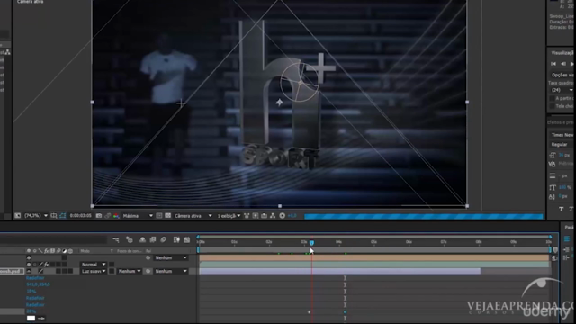The height and width of the screenshot is (324, 576).
Task: Toggle hide shy layers icon in timeline
Action: pos(142,240)
